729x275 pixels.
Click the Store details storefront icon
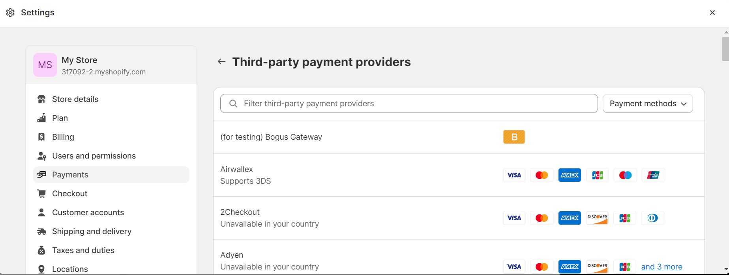click(41, 99)
